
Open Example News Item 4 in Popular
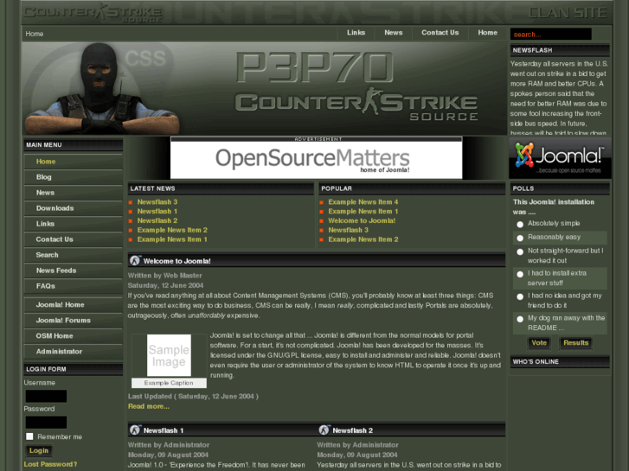coord(363,202)
